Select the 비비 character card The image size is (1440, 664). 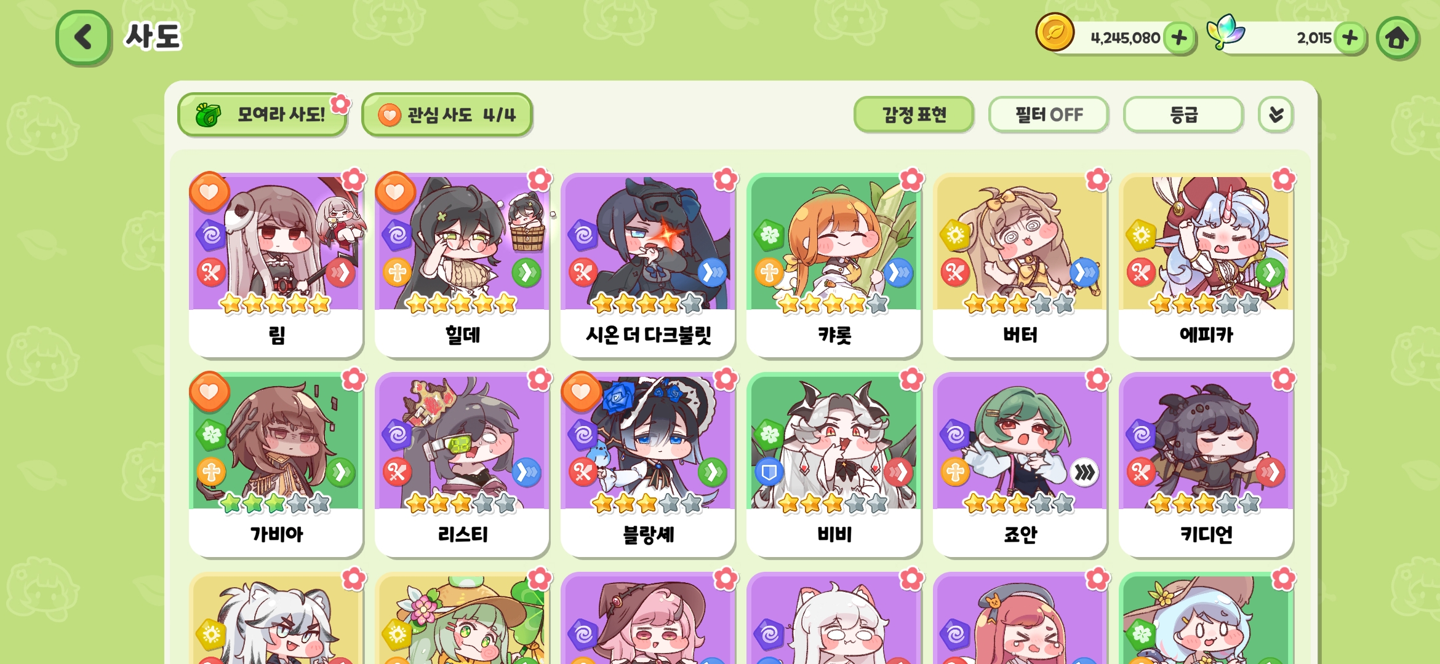coord(834,465)
